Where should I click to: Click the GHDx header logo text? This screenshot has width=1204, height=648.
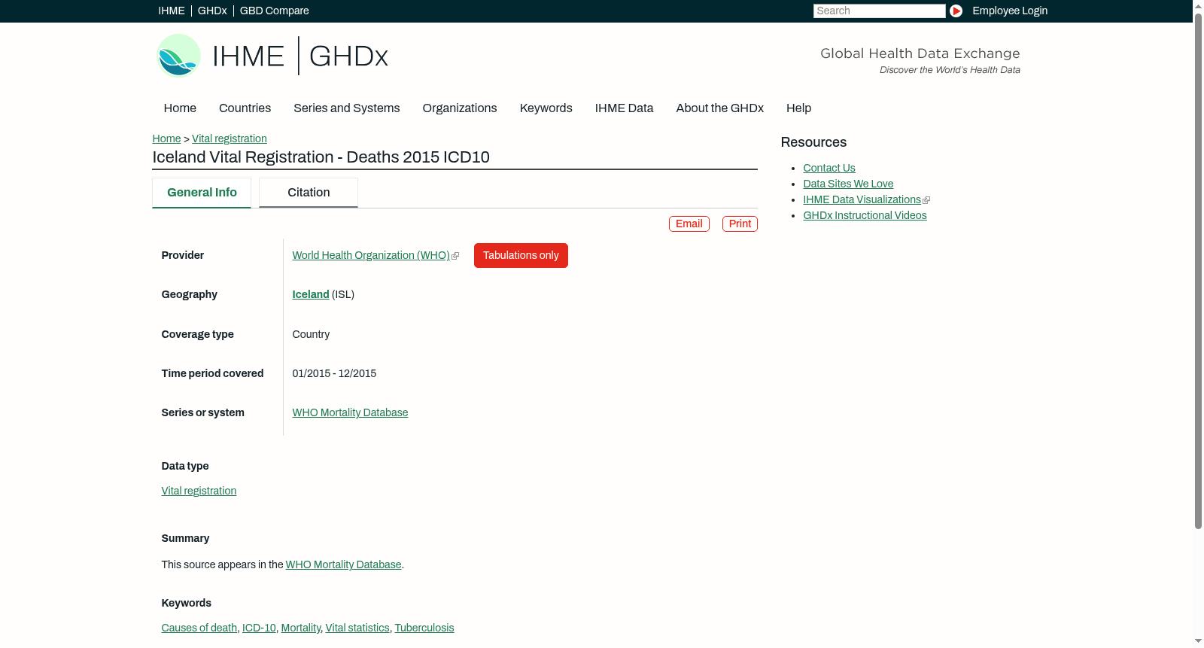(348, 56)
